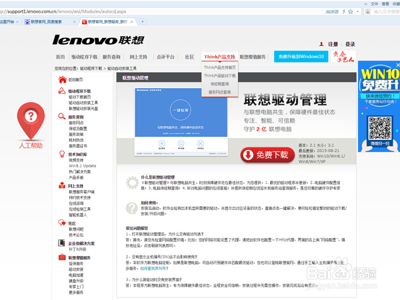The height and width of the screenshot is (300, 400).
Task: Select Think产品支持首页 in the dropdown menu
Action: [219, 67]
